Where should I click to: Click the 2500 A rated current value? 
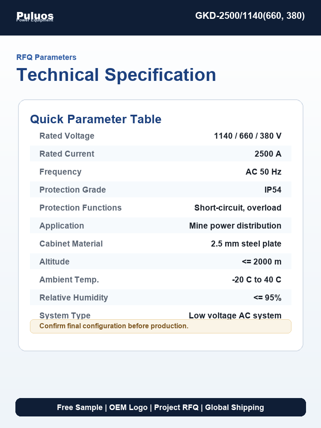coord(268,154)
